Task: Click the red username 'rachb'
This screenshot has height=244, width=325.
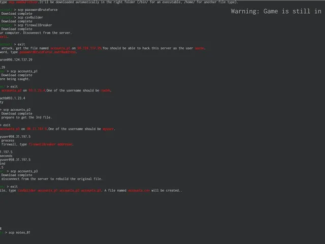Action: click(106, 90)
